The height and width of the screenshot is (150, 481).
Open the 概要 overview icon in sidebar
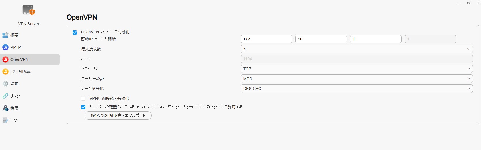click(x=5, y=35)
